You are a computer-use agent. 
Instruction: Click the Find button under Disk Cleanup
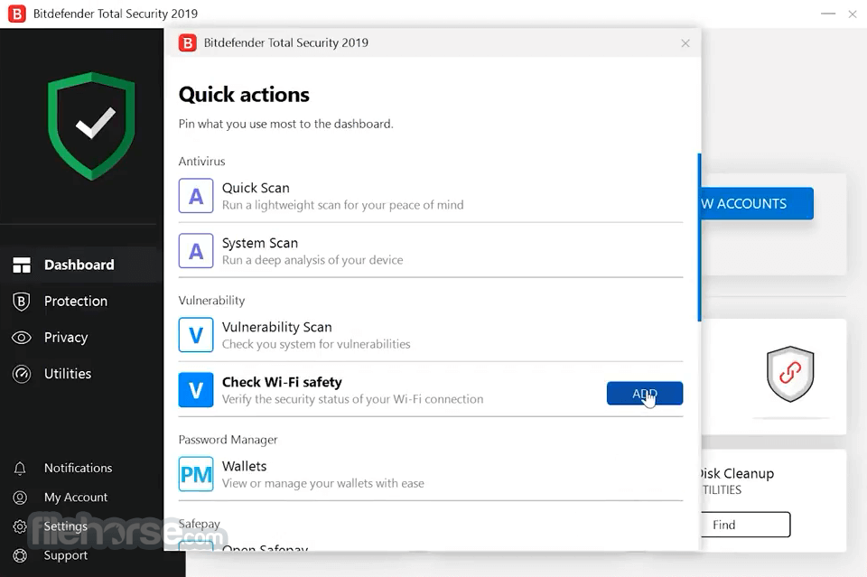[745, 525]
